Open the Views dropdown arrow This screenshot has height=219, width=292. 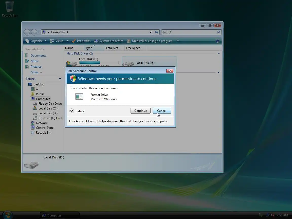(x=67, y=41)
